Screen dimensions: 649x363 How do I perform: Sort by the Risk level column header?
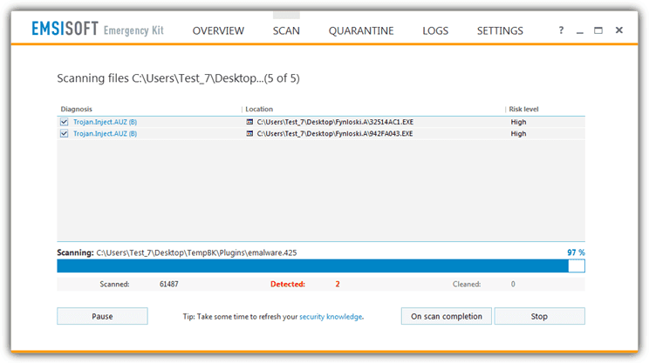pos(523,109)
